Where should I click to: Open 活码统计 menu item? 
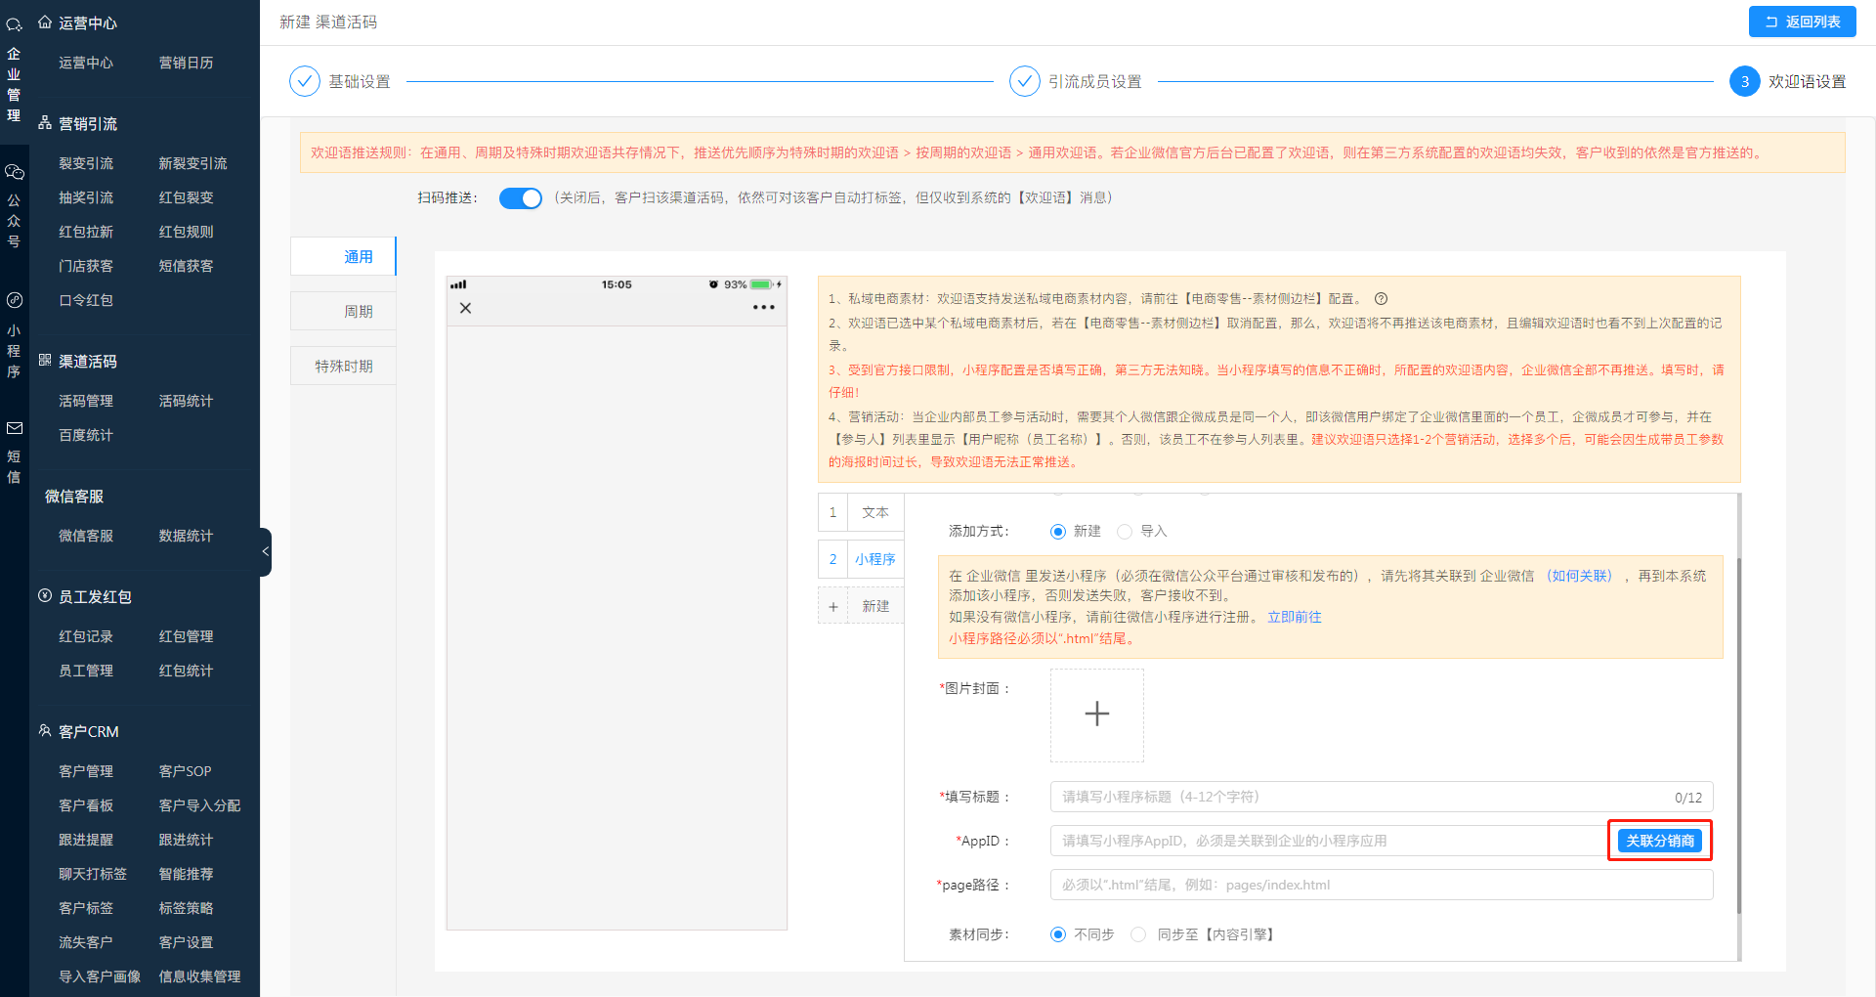(x=186, y=401)
